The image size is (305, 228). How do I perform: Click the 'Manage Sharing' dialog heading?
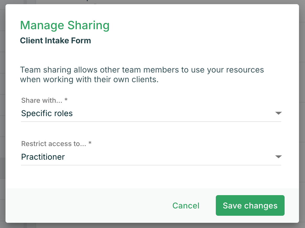65,25
